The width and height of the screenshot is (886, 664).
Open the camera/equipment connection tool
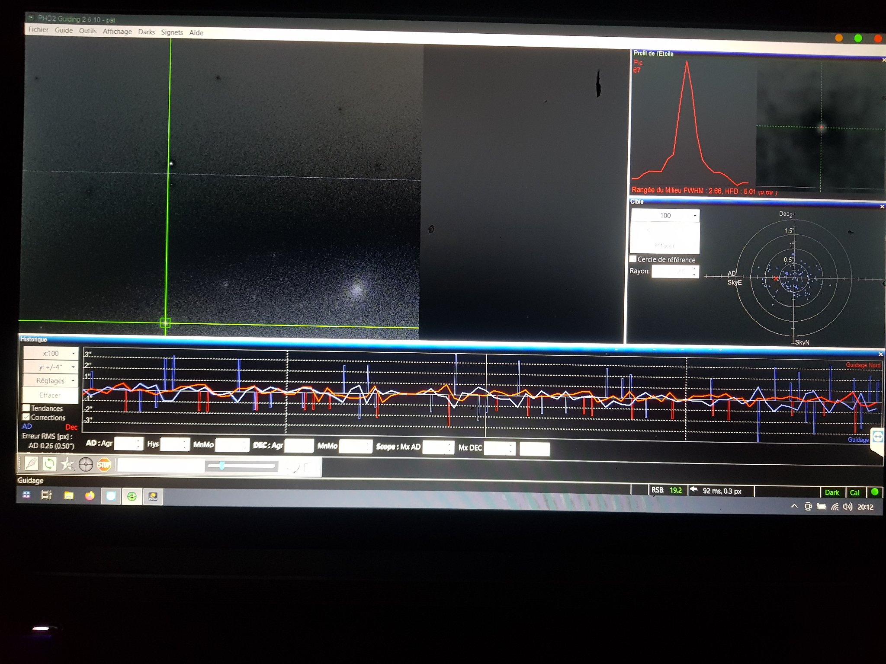(31, 464)
